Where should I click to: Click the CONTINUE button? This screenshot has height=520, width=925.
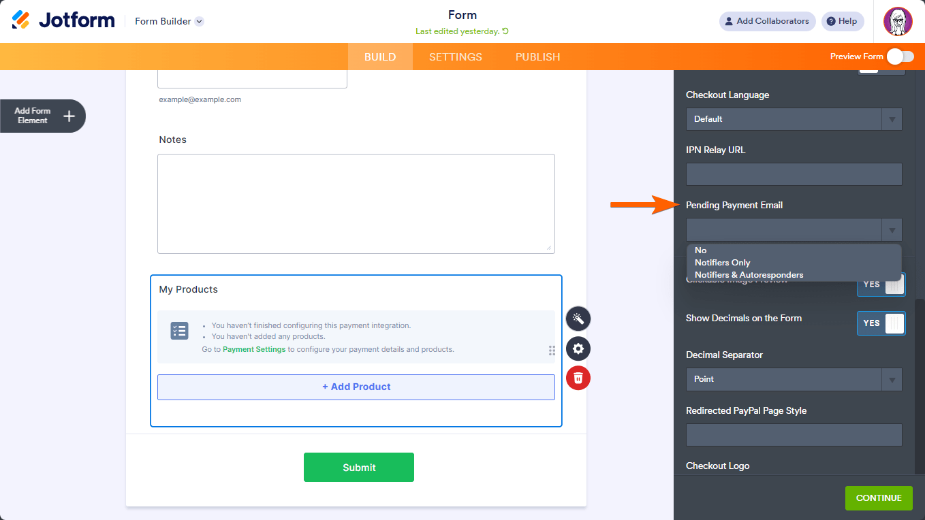tap(879, 498)
